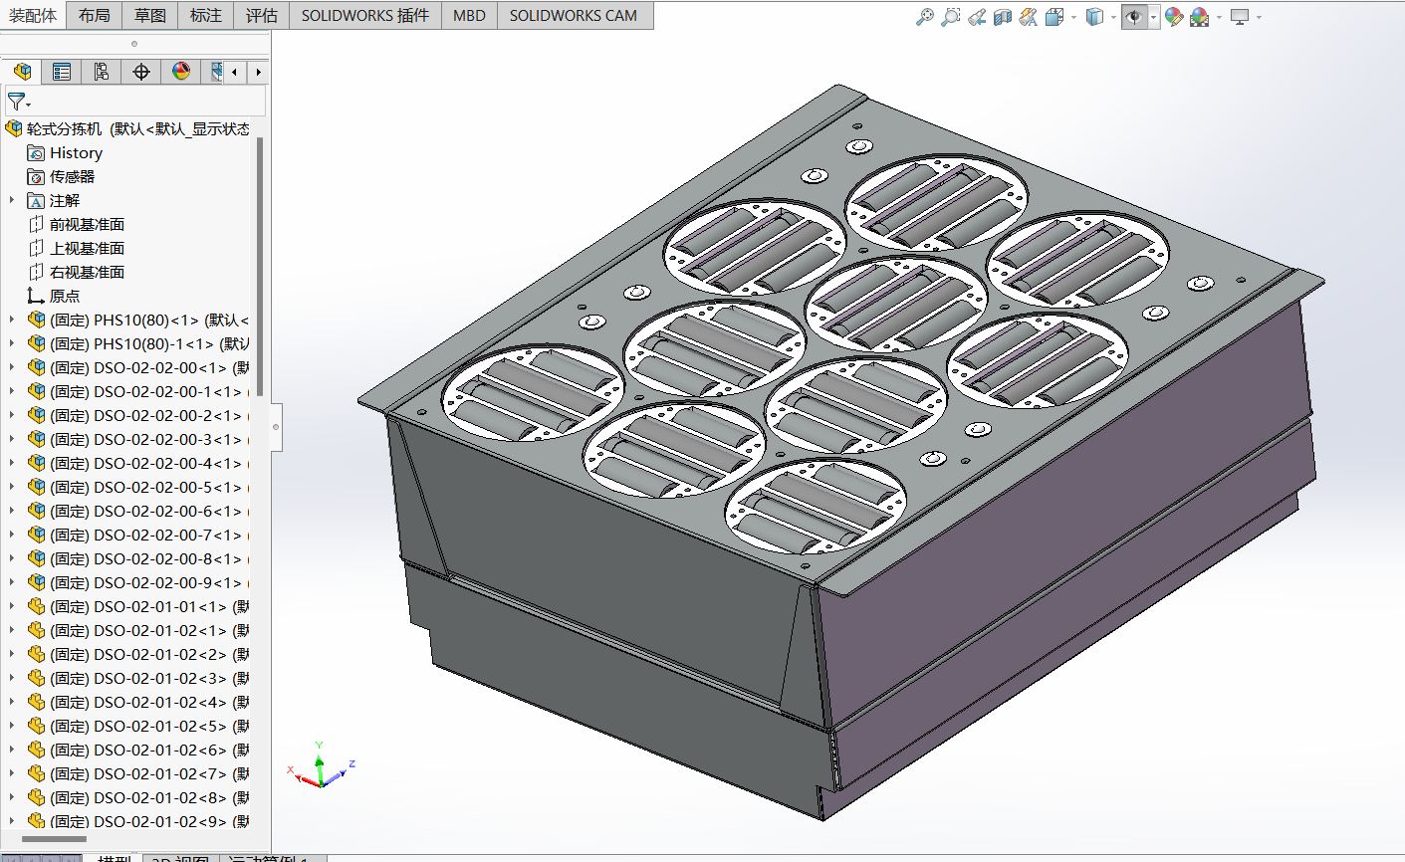Expand the PHS10(80)-1<1> component node
1405x862 pixels.
coord(12,343)
